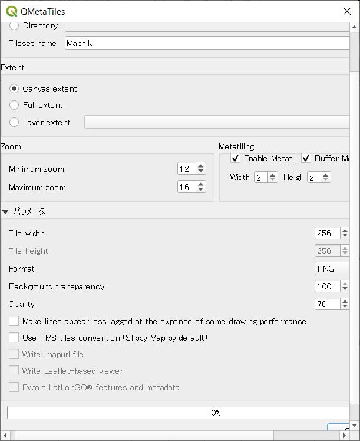Increase the Tile width value
This screenshot has width=360, height=441.
point(345,230)
